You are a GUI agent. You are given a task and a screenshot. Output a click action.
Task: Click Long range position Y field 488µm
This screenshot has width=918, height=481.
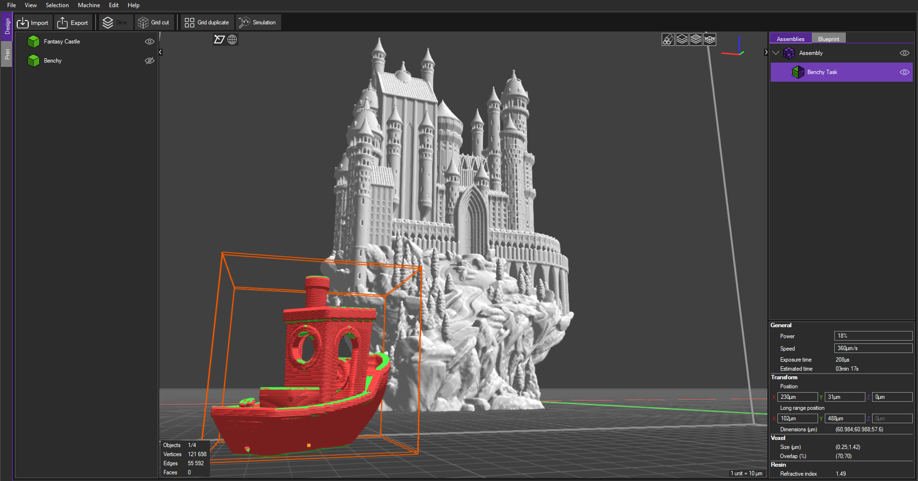(x=845, y=418)
